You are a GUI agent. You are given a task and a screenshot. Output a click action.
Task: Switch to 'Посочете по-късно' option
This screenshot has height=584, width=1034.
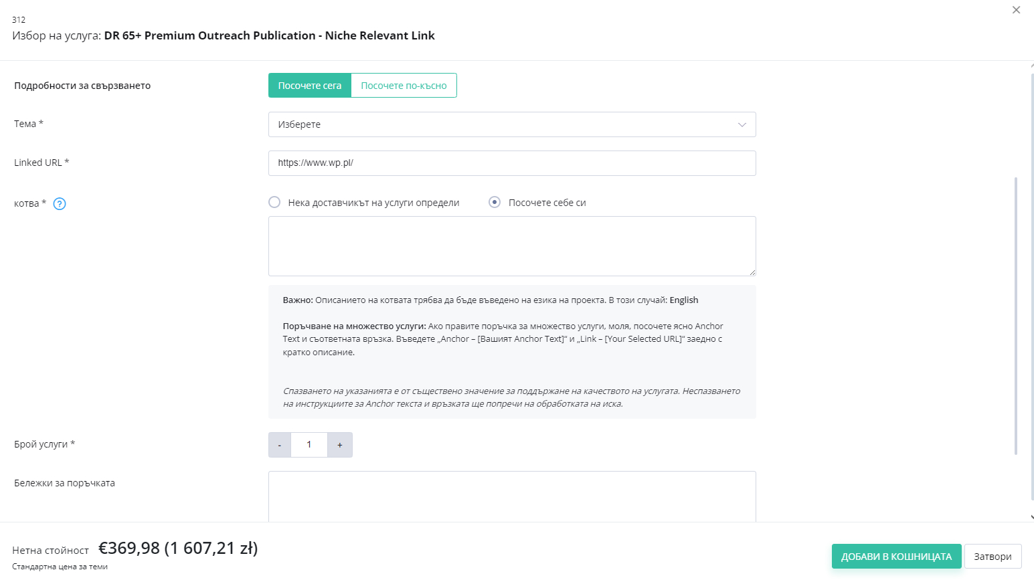(404, 86)
